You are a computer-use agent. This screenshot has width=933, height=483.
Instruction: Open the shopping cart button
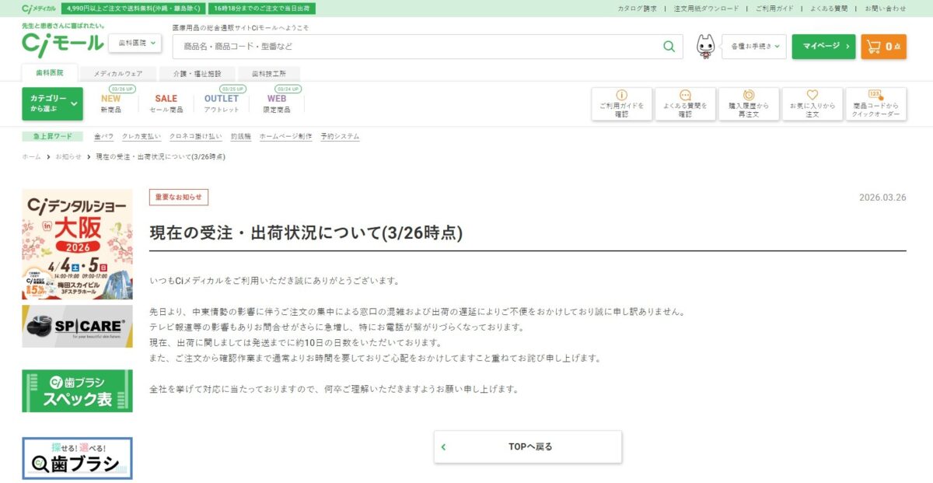click(883, 47)
